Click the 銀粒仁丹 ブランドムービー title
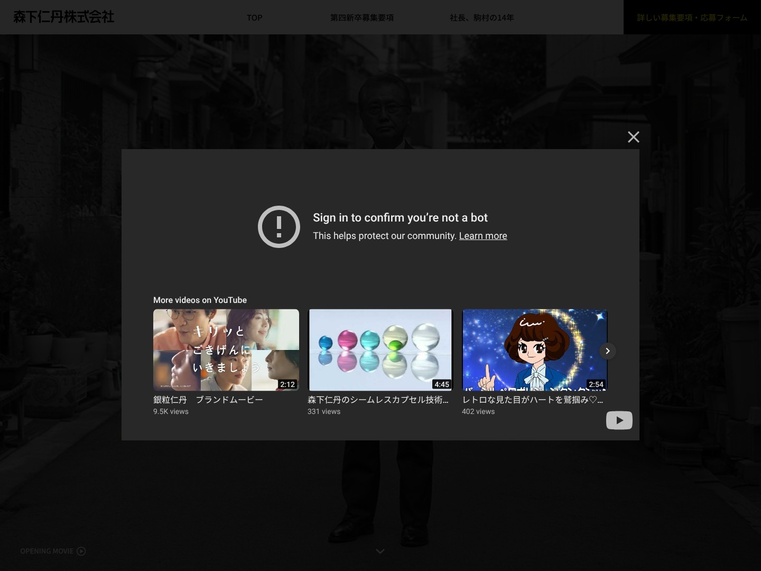This screenshot has width=761, height=571. (x=208, y=400)
